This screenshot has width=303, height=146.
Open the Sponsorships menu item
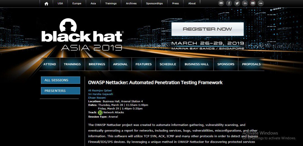pos(154,3)
